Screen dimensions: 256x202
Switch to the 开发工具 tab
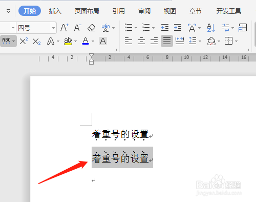point(229,11)
